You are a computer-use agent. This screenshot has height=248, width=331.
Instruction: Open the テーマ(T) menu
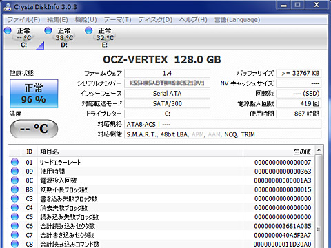pyautogui.click(x=117, y=20)
